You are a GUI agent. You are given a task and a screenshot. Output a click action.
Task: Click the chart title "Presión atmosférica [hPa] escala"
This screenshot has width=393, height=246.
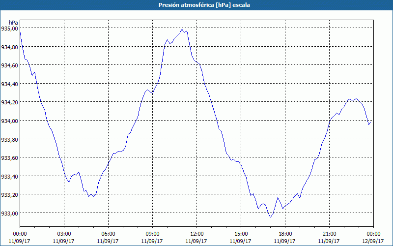[204, 5]
